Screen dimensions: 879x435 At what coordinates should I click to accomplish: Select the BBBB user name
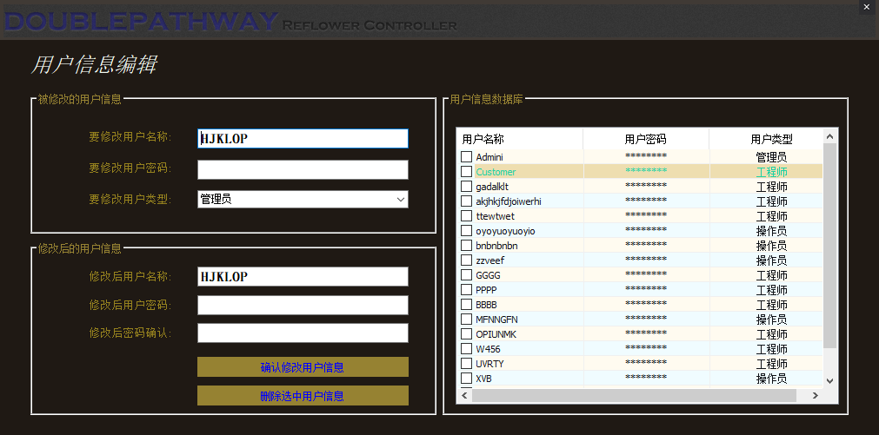(x=486, y=305)
